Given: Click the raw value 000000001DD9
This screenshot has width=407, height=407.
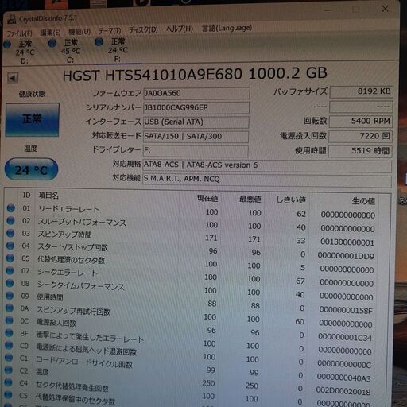Looking at the screenshot, I should 346,256.
